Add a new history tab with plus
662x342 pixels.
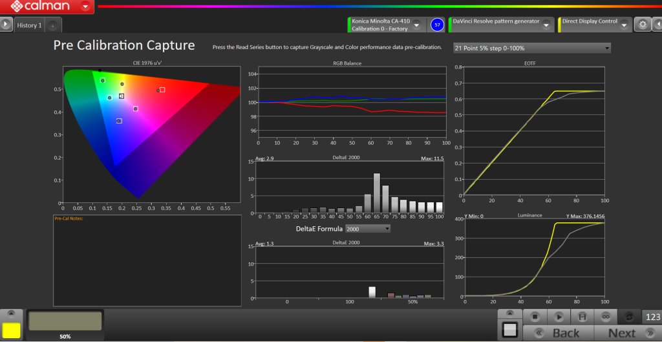53,26
